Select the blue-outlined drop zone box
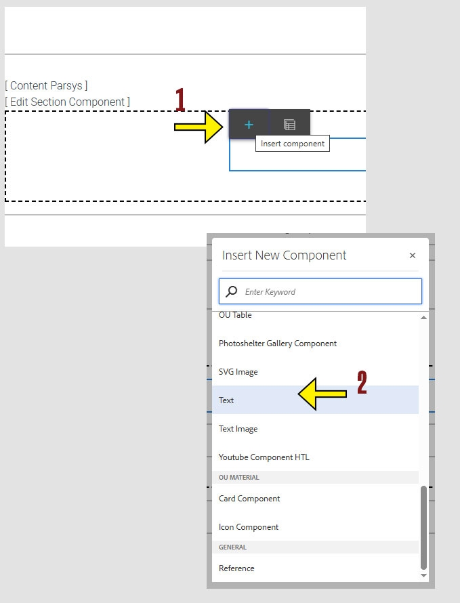 coord(297,154)
